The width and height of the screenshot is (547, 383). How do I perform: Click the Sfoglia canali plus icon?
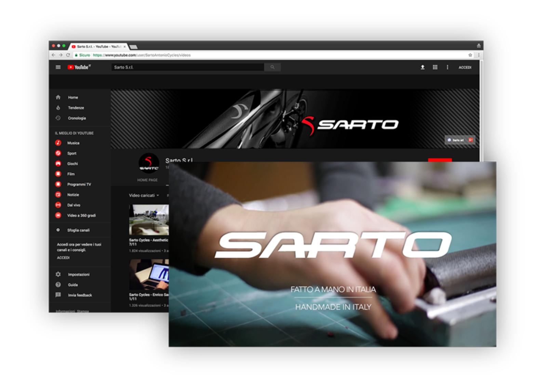(58, 230)
